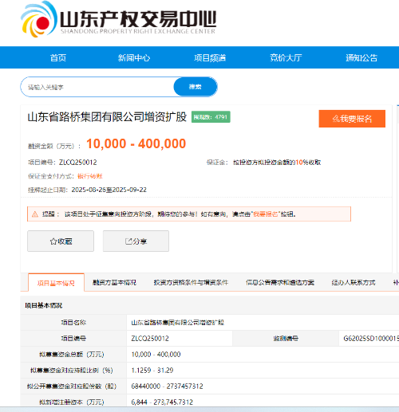Click the star icon on 收藏 button
The height and width of the screenshot is (412, 399).
(x=53, y=241)
